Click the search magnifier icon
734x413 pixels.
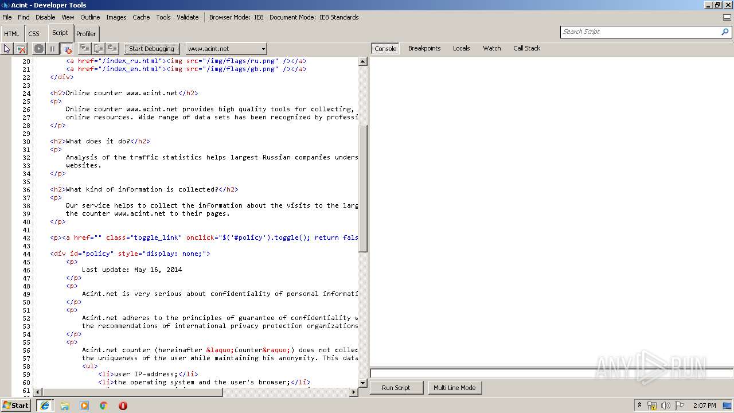[725, 32]
